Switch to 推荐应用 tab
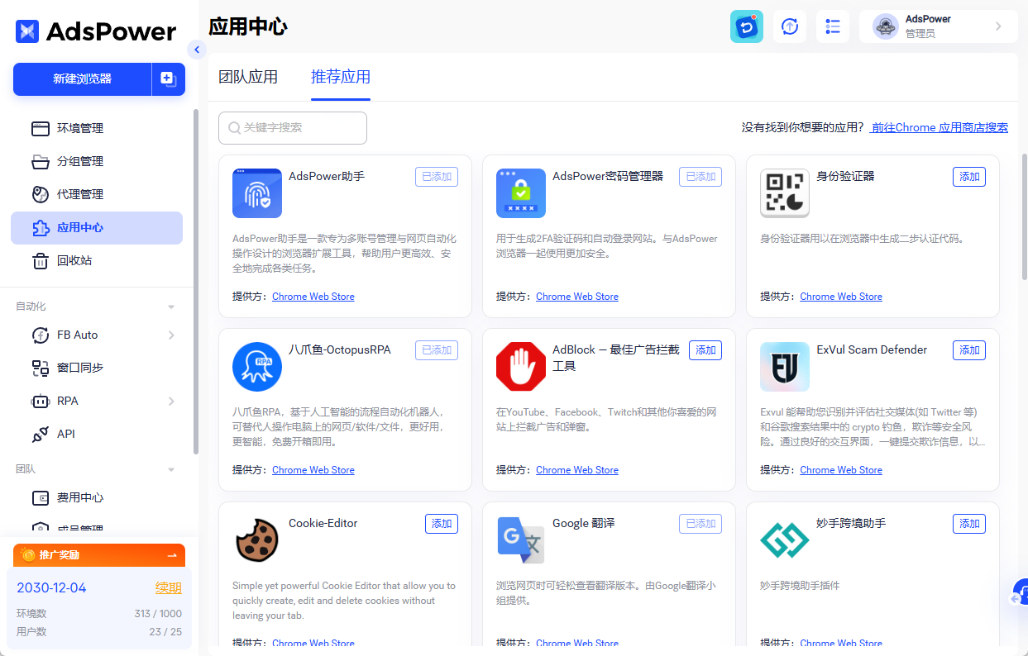Screen dimensions: 1028x656 341,77
